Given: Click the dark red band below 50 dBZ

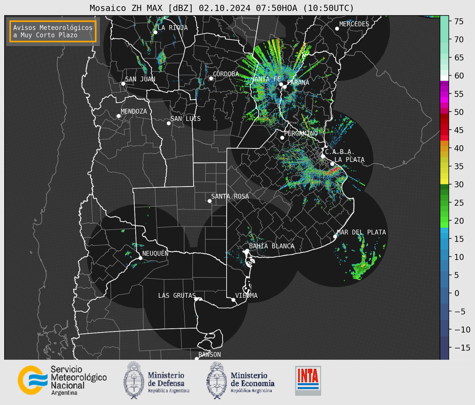Looking at the screenshot, I should pos(444,117).
